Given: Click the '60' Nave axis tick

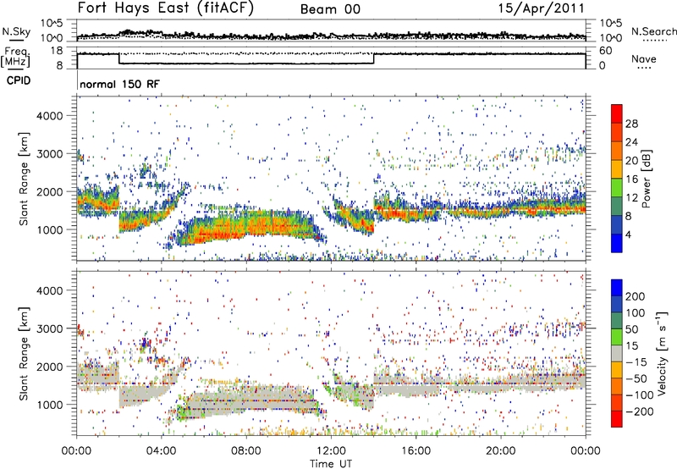Looking at the screenshot, I should (x=606, y=51).
